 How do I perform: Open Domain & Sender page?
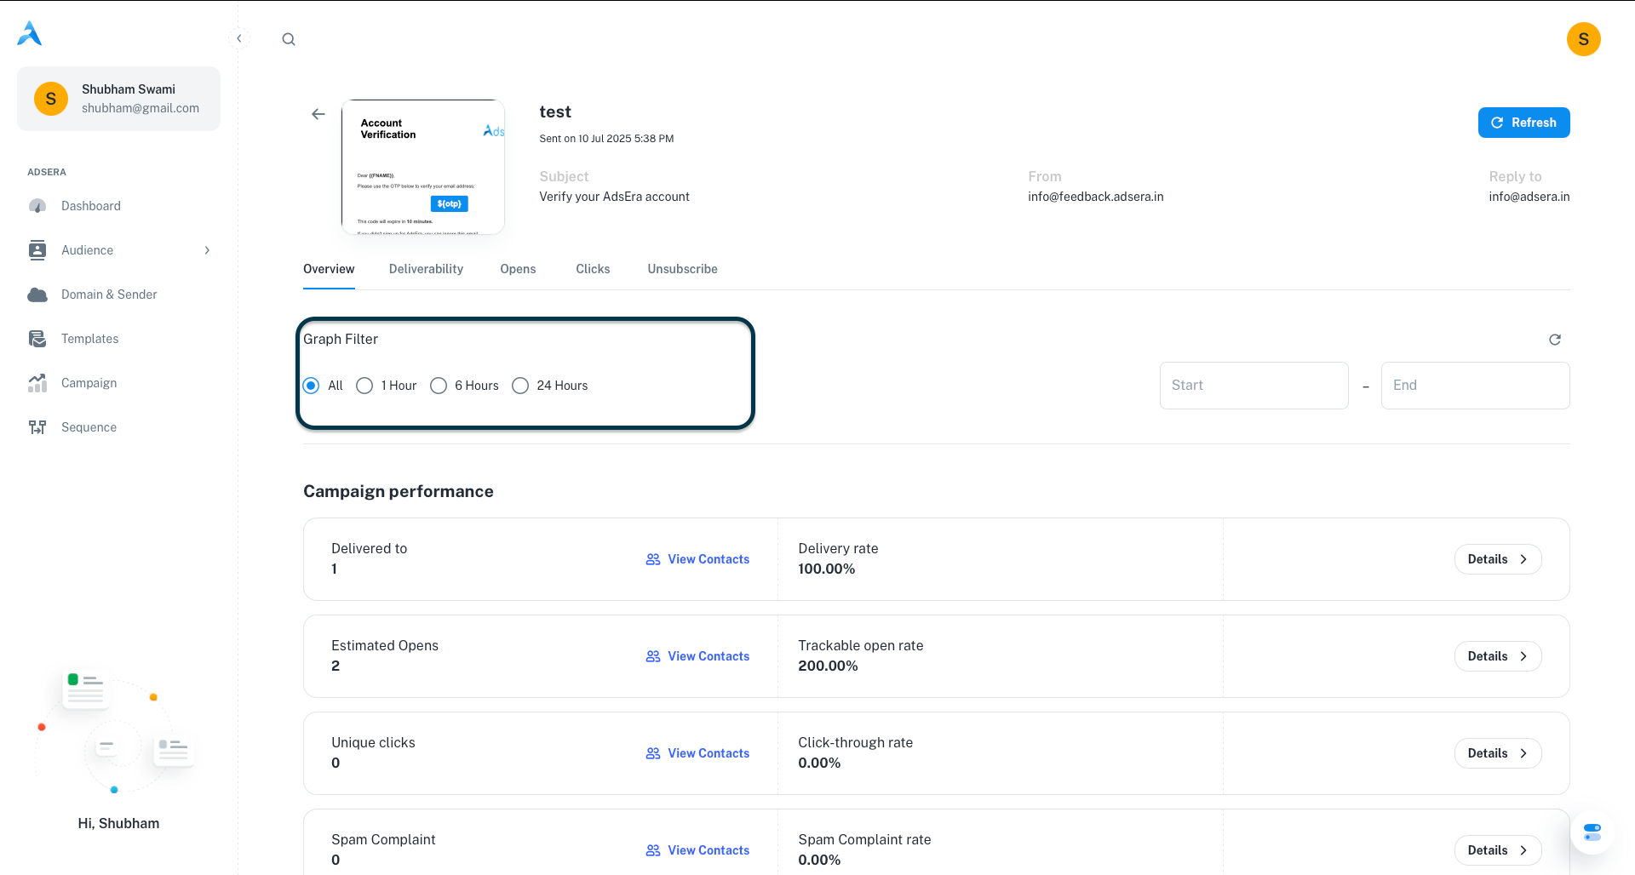[x=109, y=295]
